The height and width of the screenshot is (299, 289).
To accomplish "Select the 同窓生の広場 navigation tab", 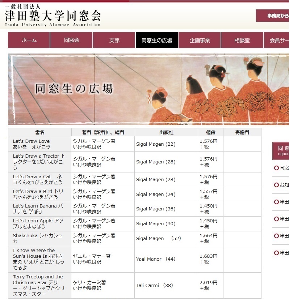I will 157,40.
